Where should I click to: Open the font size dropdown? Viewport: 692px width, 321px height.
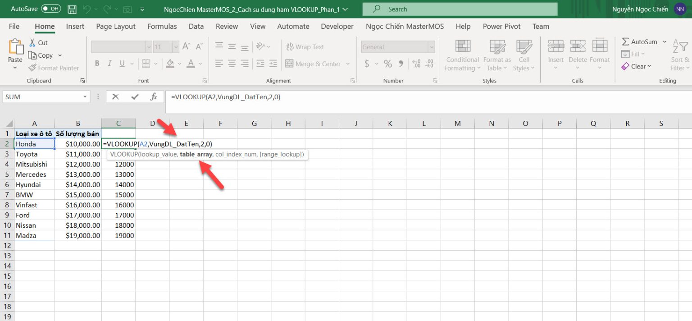coord(176,46)
